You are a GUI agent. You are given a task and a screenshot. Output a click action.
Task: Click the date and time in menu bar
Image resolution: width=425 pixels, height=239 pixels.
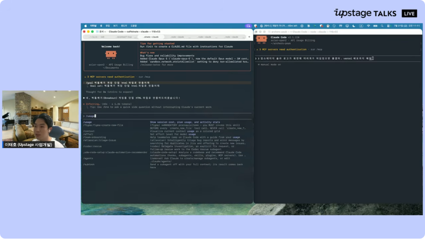[407, 26]
